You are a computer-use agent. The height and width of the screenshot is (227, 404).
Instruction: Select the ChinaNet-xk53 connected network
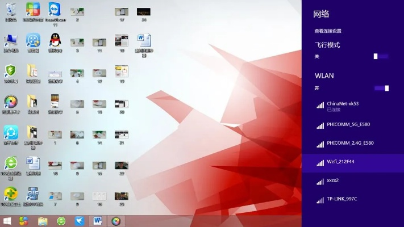click(x=343, y=106)
